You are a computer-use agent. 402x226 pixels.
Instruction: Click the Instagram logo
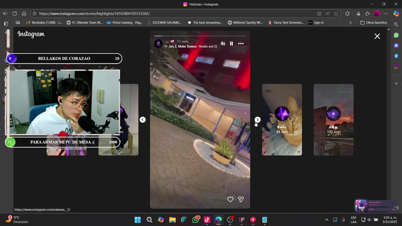(x=31, y=34)
